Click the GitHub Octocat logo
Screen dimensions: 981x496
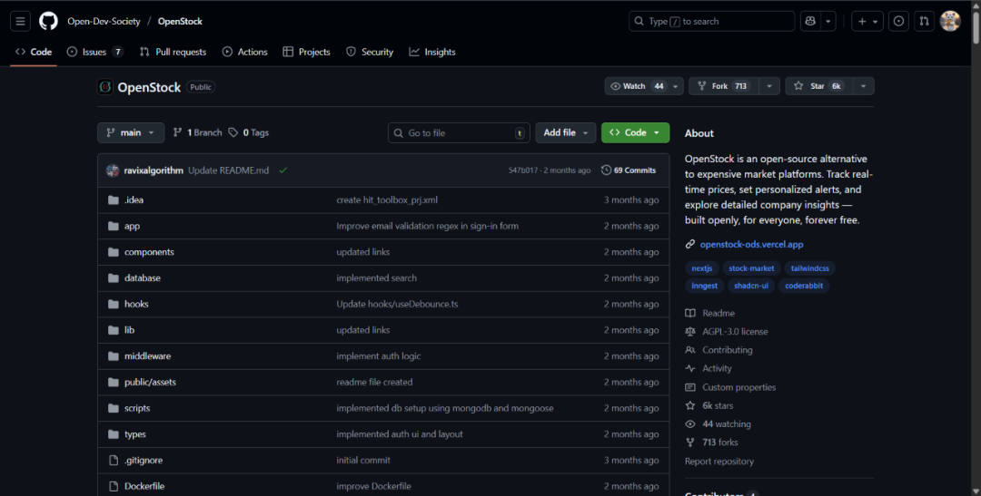(x=48, y=21)
